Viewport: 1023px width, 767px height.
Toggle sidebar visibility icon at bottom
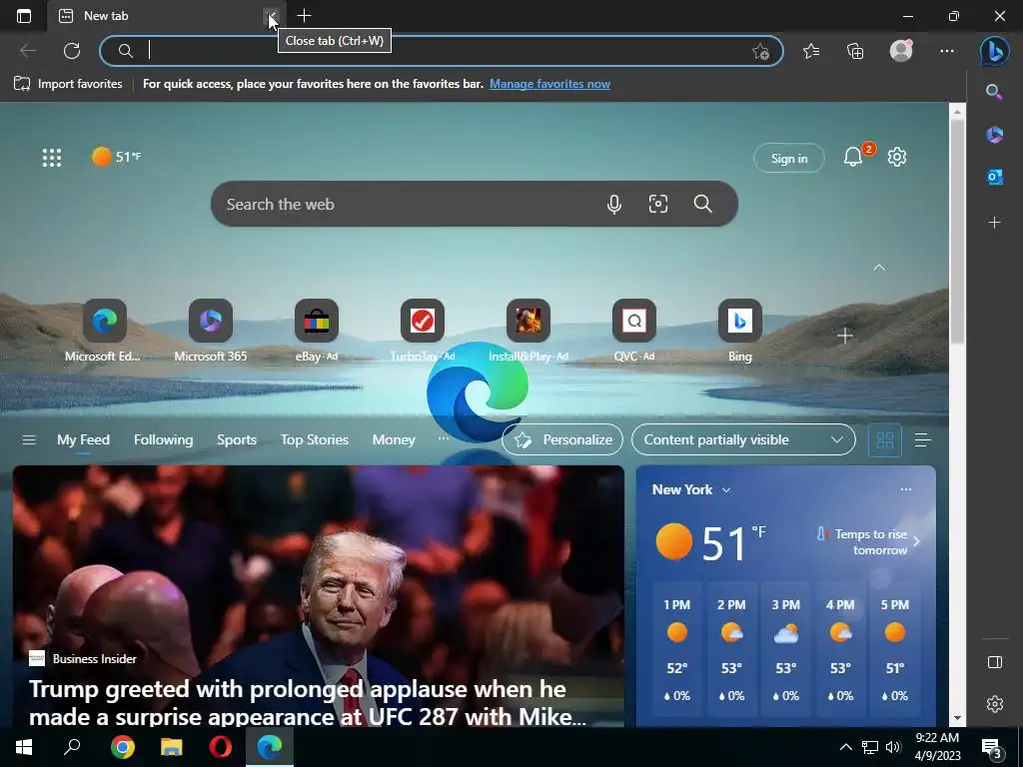[994, 663]
